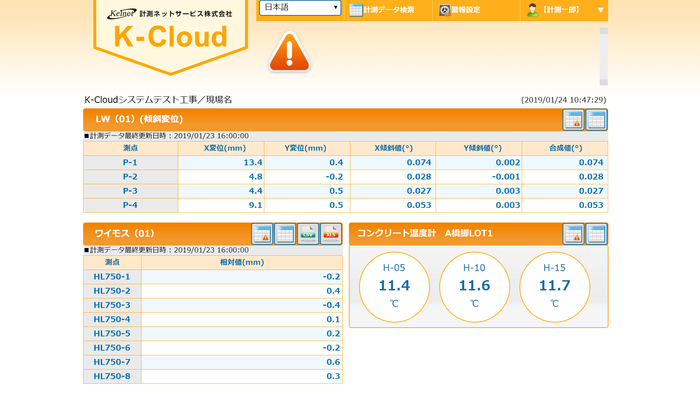Open ワイモス(01) data table icon
700x394 pixels.
tap(285, 234)
